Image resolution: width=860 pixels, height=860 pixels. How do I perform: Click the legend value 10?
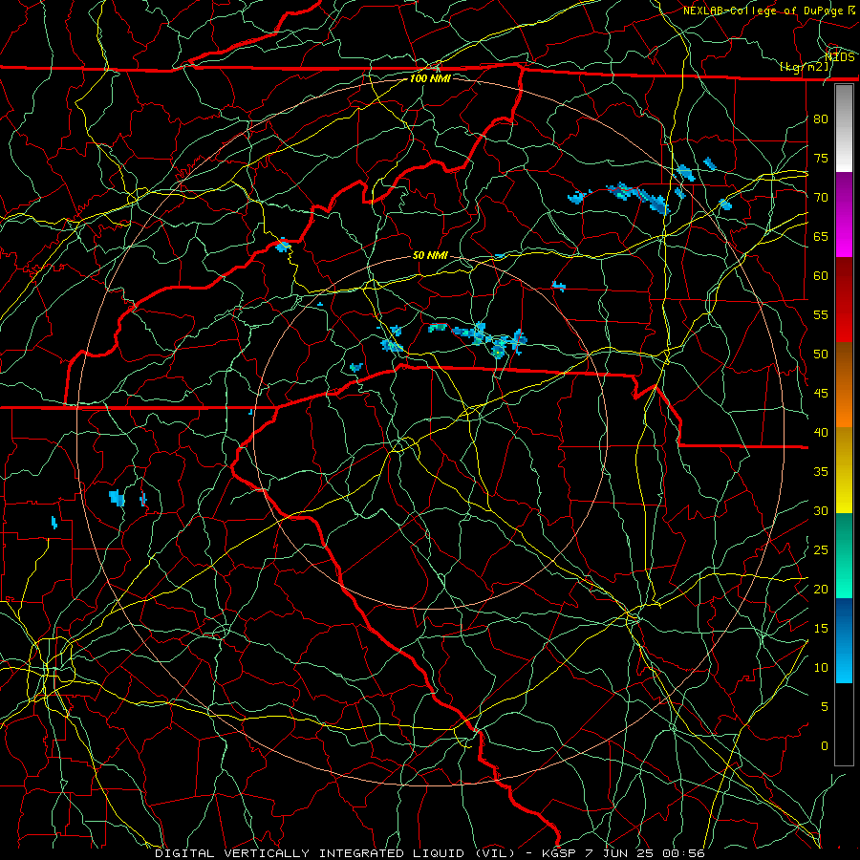click(821, 668)
